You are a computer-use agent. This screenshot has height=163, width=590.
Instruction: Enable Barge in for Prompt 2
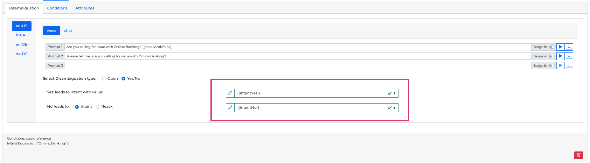[x=552, y=56]
